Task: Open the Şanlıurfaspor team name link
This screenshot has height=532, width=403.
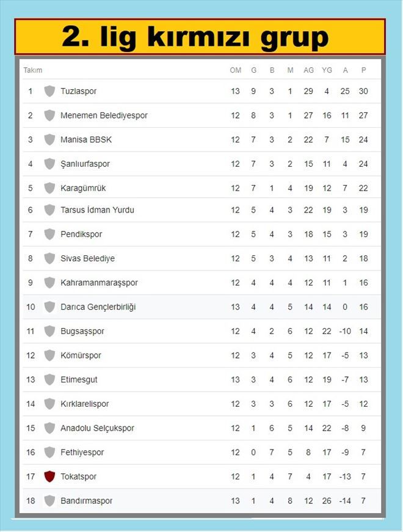Action: click(85, 164)
